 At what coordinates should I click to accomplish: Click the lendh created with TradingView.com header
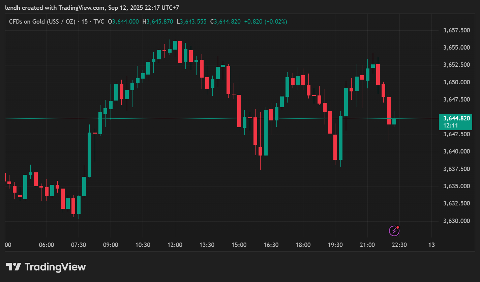pyautogui.click(x=92, y=7)
